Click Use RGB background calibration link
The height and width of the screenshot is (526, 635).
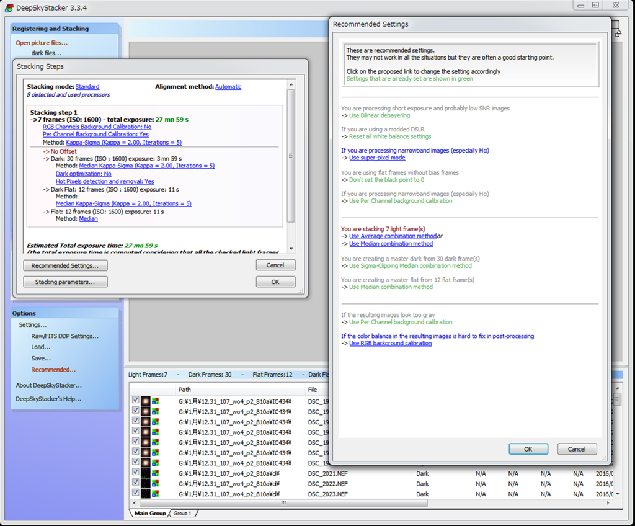pos(391,343)
